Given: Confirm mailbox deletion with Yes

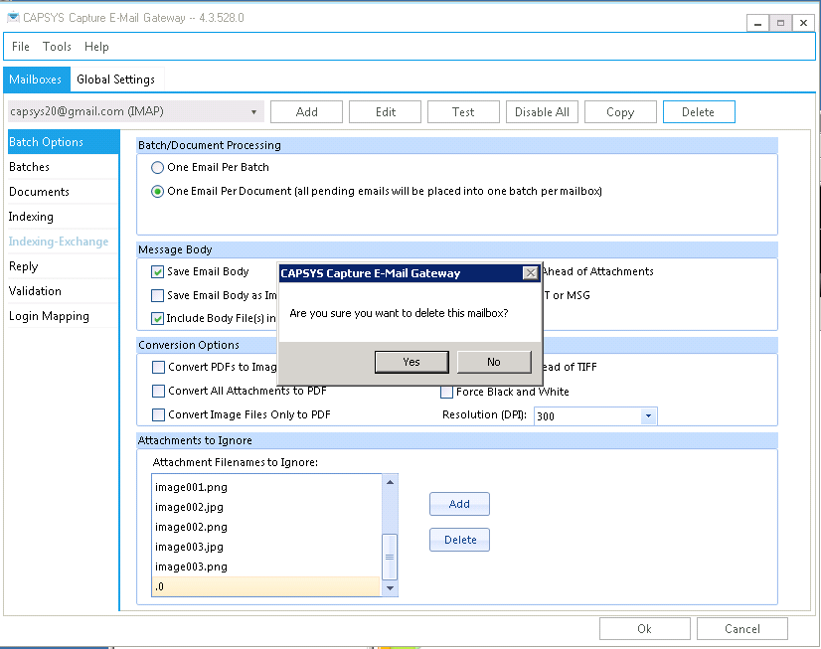Looking at the screenshot, I should 411,362.
